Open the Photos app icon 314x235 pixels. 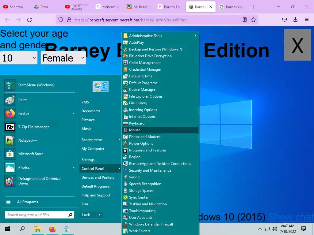[10, 167]
